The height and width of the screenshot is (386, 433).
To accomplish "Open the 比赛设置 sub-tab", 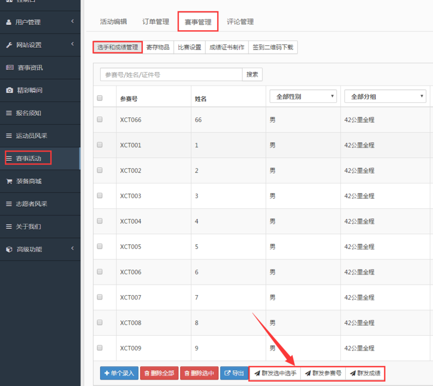I will click(189, 48).
